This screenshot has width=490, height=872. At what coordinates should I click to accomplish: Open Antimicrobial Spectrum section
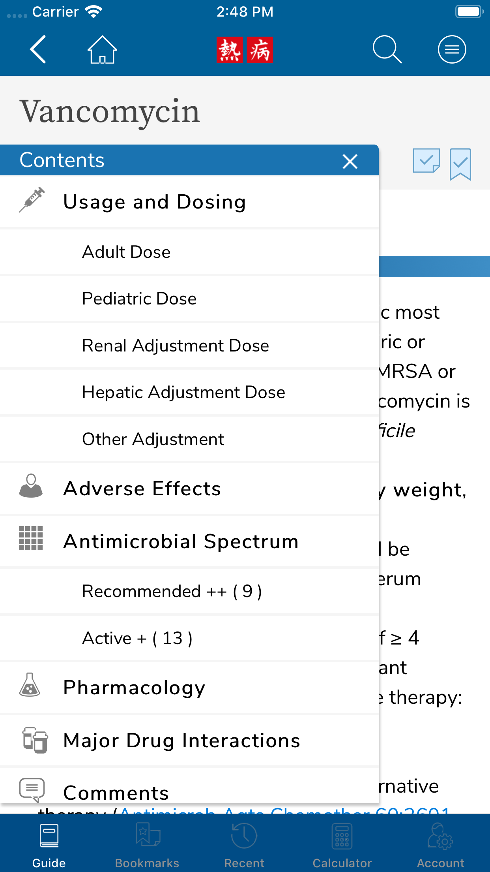tap(181, 541)
